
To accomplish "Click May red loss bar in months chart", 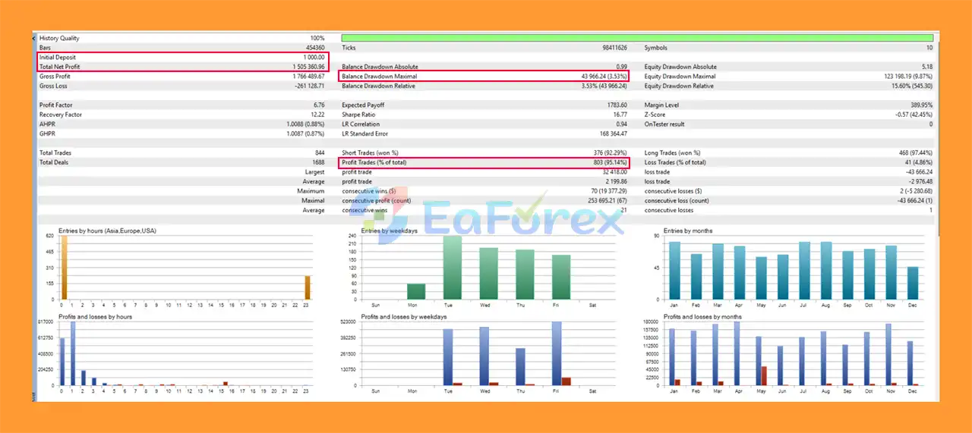I will (763, 376).
